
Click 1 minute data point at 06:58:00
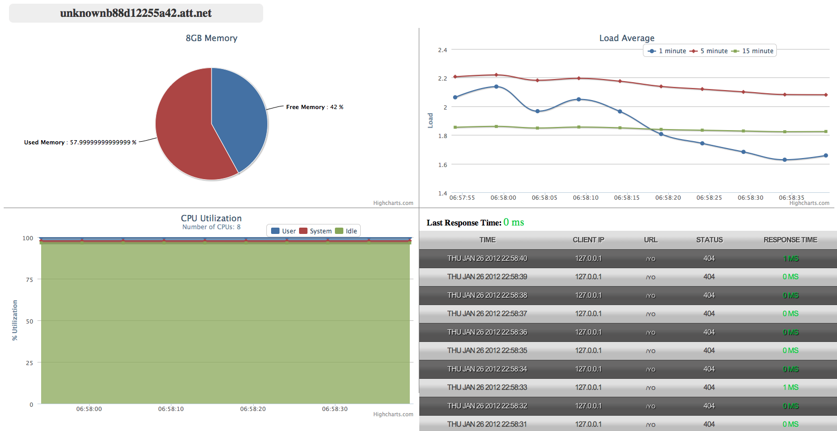(496, 86)
